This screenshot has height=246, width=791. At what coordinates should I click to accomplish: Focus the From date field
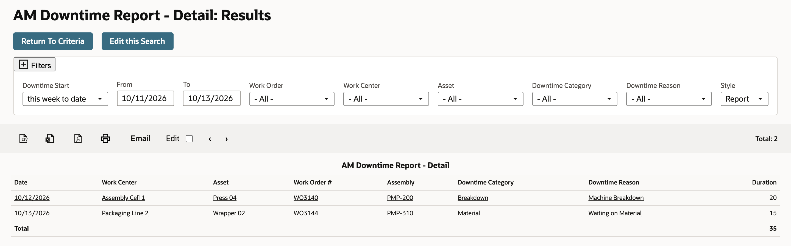[146, 98]
